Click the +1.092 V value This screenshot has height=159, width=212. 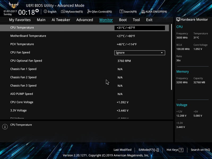pos(123,102)
